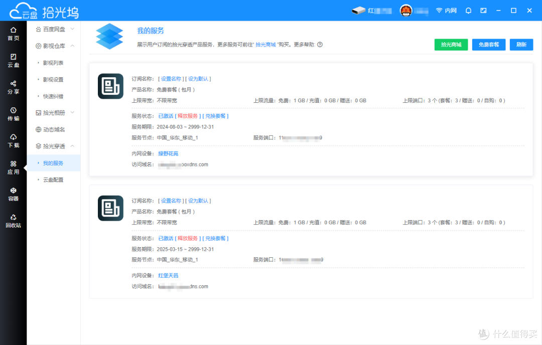542x345 pixels.
Task: Click 设置名称 in the 绿野花苑 card
Action: coord(171,79)
